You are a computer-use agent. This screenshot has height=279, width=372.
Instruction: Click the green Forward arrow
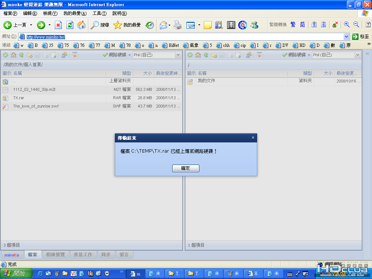(x=41, y=25)
